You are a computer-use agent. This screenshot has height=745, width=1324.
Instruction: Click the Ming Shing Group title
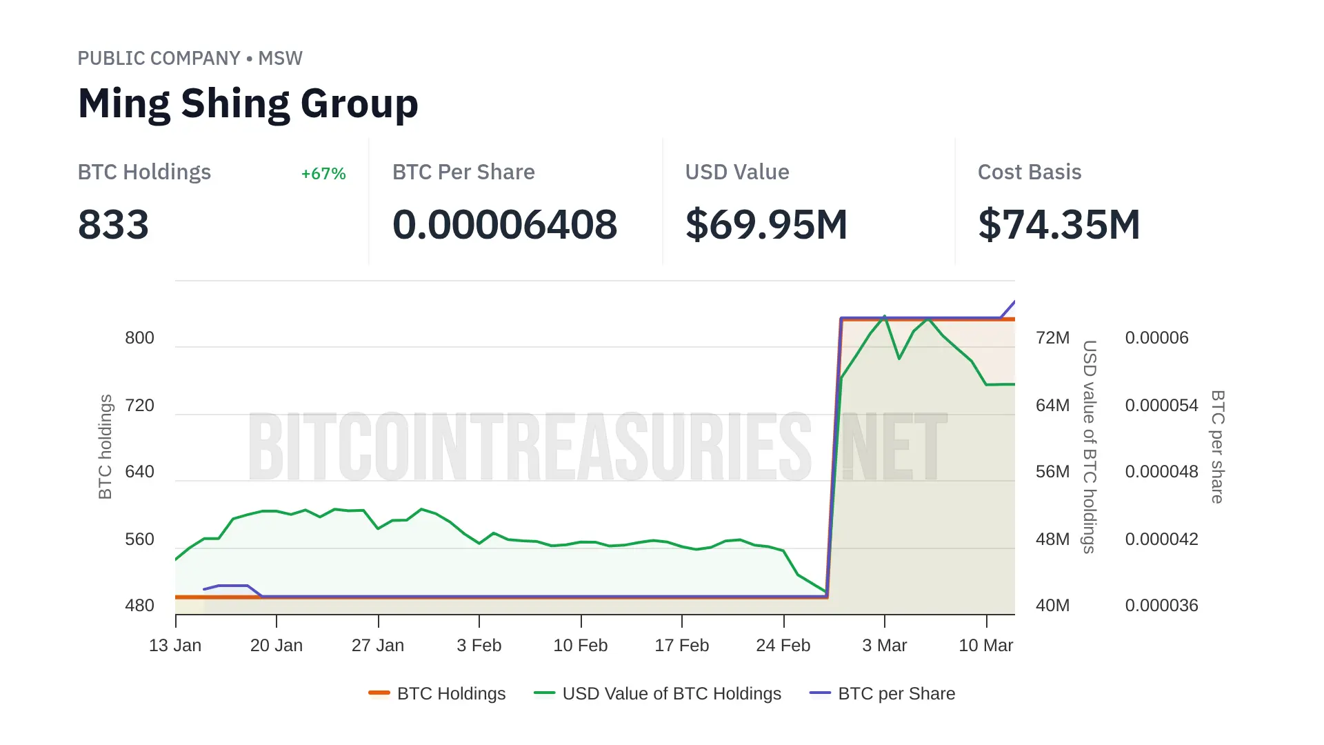pyautogui.click(x=248, y=103)
